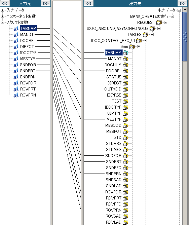Viewport: 189px width, 225px height.
Task: Click the TABNAM script variable icon
Action: click(x=16, y=28)
